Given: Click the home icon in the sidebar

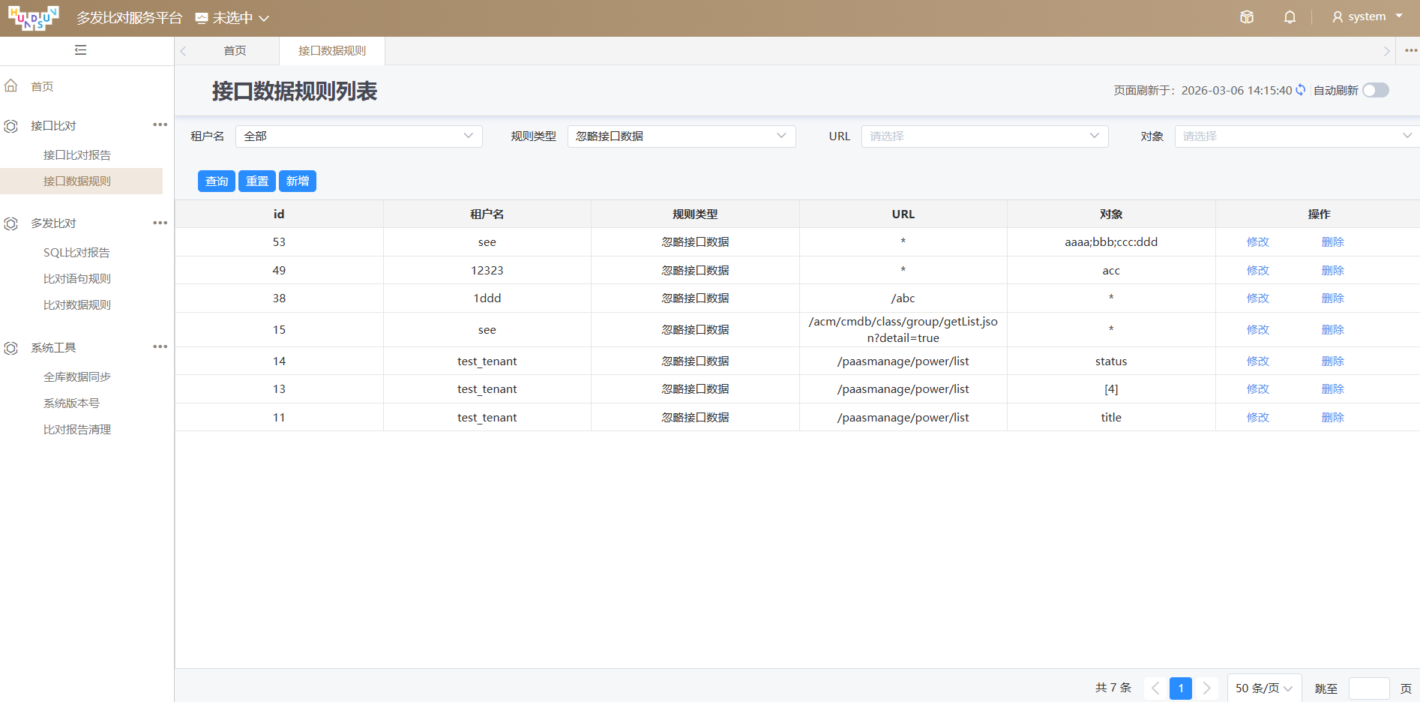Looking at the screenshot, I should [11, 86].
